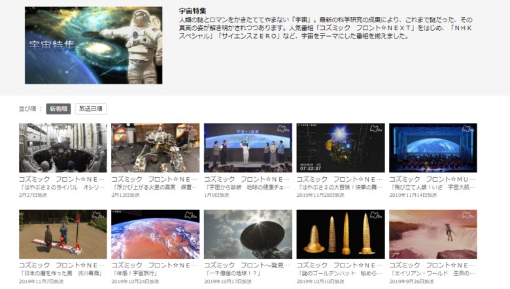The height and width of the screenshot is (289, 510).
Task: Click the 「はやぶさ２のライバル オシリ…」 subtitle
Action: click(x=62, y=187)
